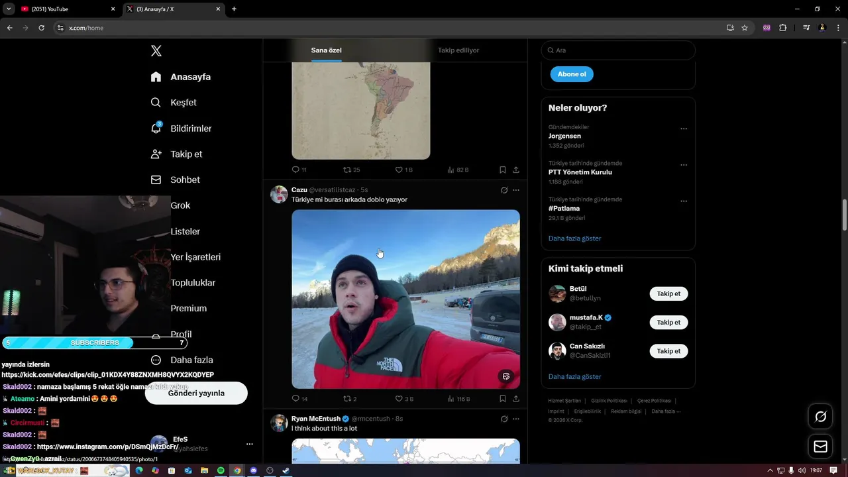
Task: Open Chrome three-dot menu
Action: pos(838,28)
